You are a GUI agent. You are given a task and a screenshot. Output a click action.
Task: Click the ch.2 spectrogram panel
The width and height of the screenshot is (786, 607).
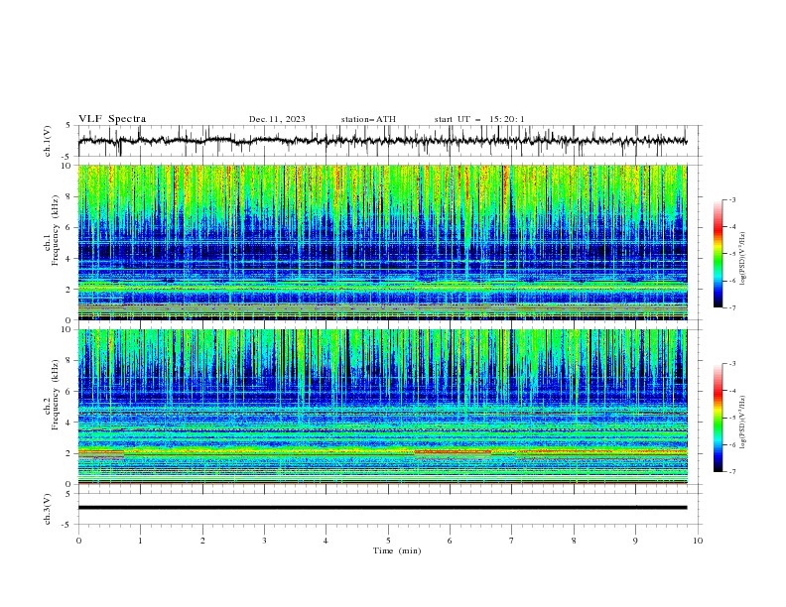[x=382, y=407]
